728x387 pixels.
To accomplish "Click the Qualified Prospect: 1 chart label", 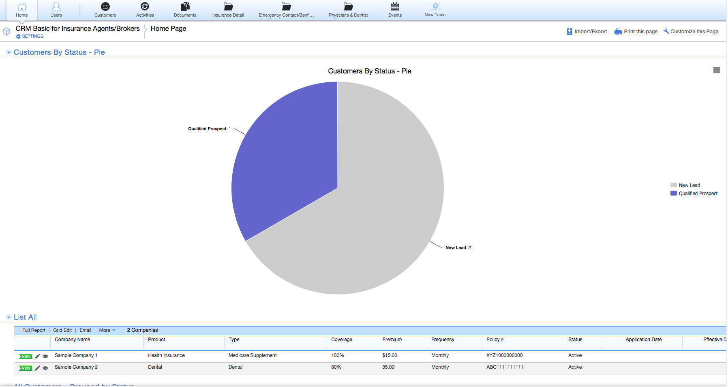I will [x=209, y=129].
